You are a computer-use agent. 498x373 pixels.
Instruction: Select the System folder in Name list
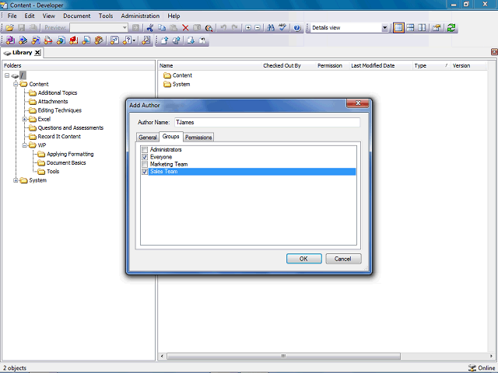[x=181, y=85]
